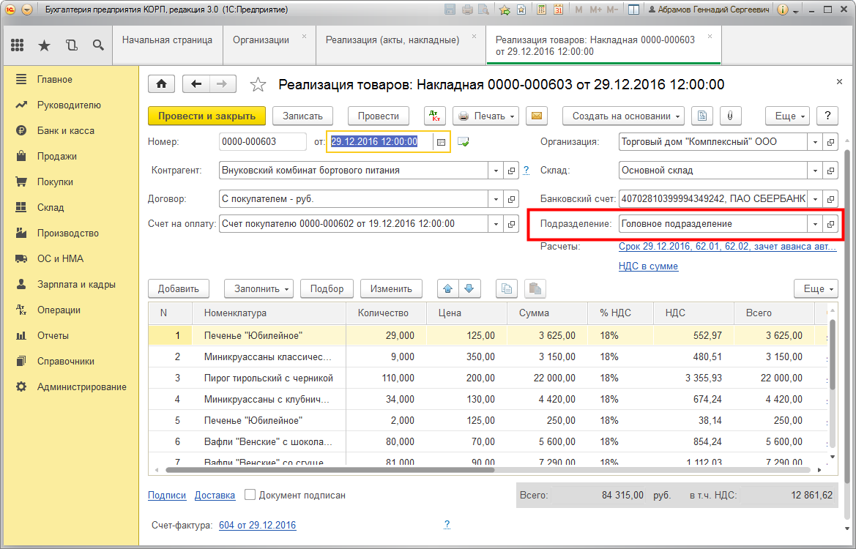Open the Администрирование section
Viewport: 856px width, 549px height.
82,387
